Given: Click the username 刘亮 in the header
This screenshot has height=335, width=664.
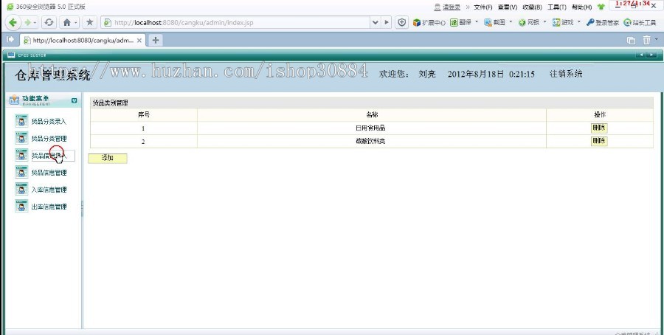Looking at the screenshot, I should [427, 74].
